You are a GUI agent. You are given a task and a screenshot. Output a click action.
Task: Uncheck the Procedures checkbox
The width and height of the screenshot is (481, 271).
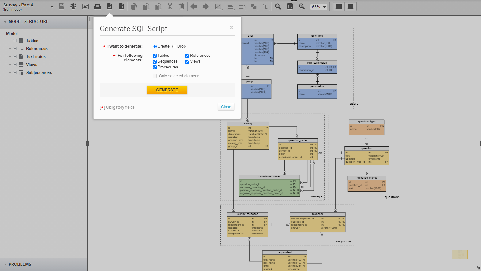155,67
